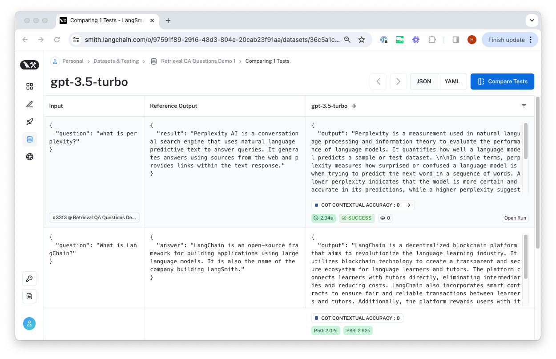Click the "What is LangChain?" input cell

tap(94, 268)
